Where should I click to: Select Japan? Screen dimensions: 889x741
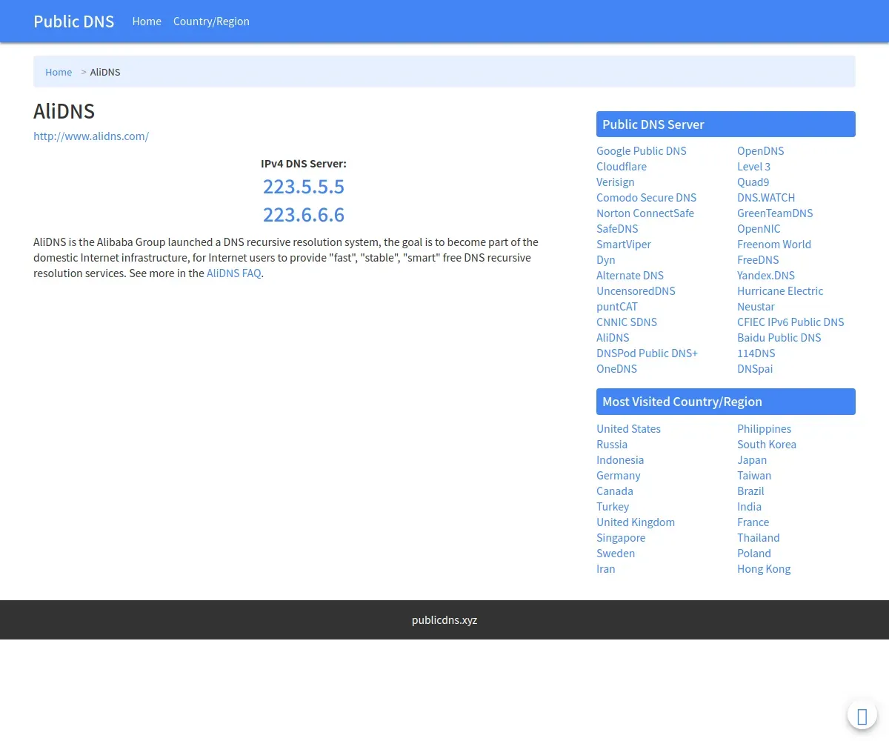pyautogui.click(x=752, y=460)
